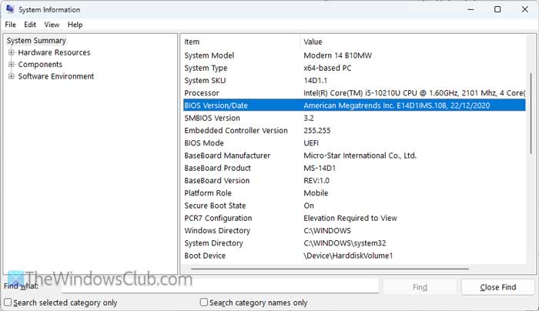The image size is (539, 311).
Task: Click the System Information app icon in title bar
Action: pyautogui.click(x=10, y=9)
